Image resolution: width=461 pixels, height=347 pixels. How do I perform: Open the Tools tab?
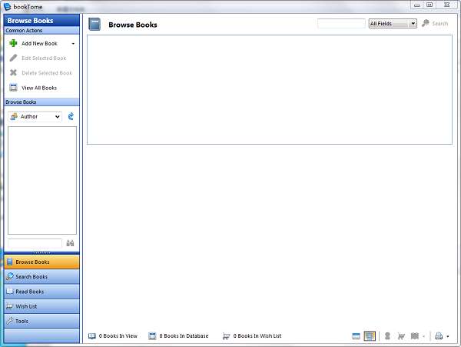pyautogui.click(x=41, y=321)
